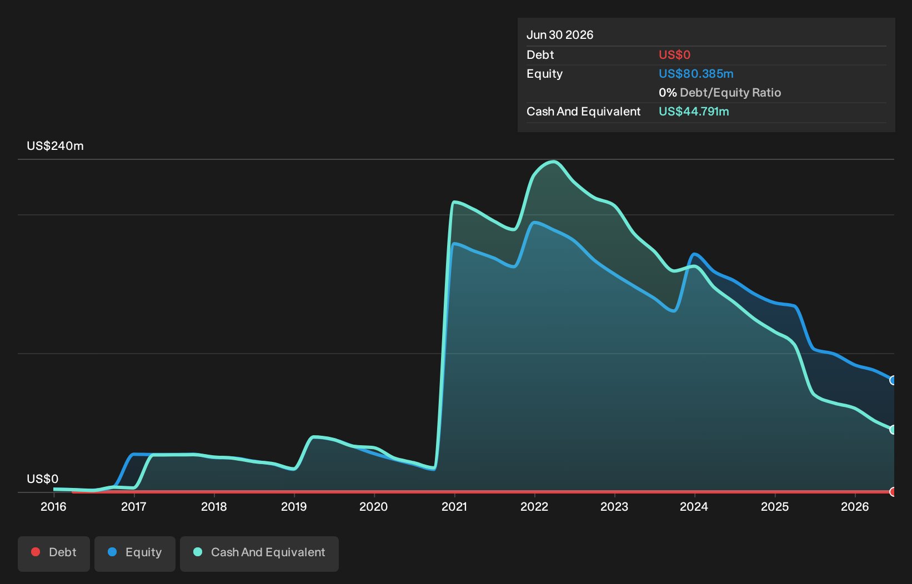Click the teal Cash And Equivalent legend dot
The image size is (912, 584).
tap(198, 552)
